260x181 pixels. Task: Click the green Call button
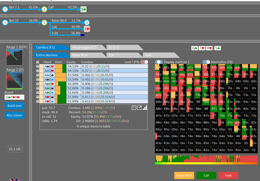pyautogui.click(x=206, y=175)
